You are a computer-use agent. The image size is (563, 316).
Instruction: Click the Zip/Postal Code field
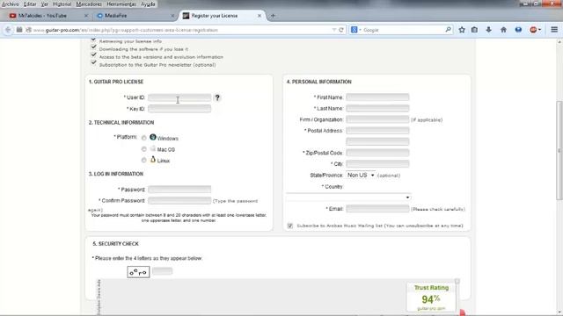[377, 153]
